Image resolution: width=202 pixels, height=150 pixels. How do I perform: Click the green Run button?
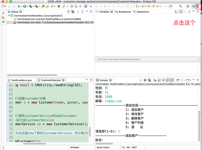click(24, 6)
